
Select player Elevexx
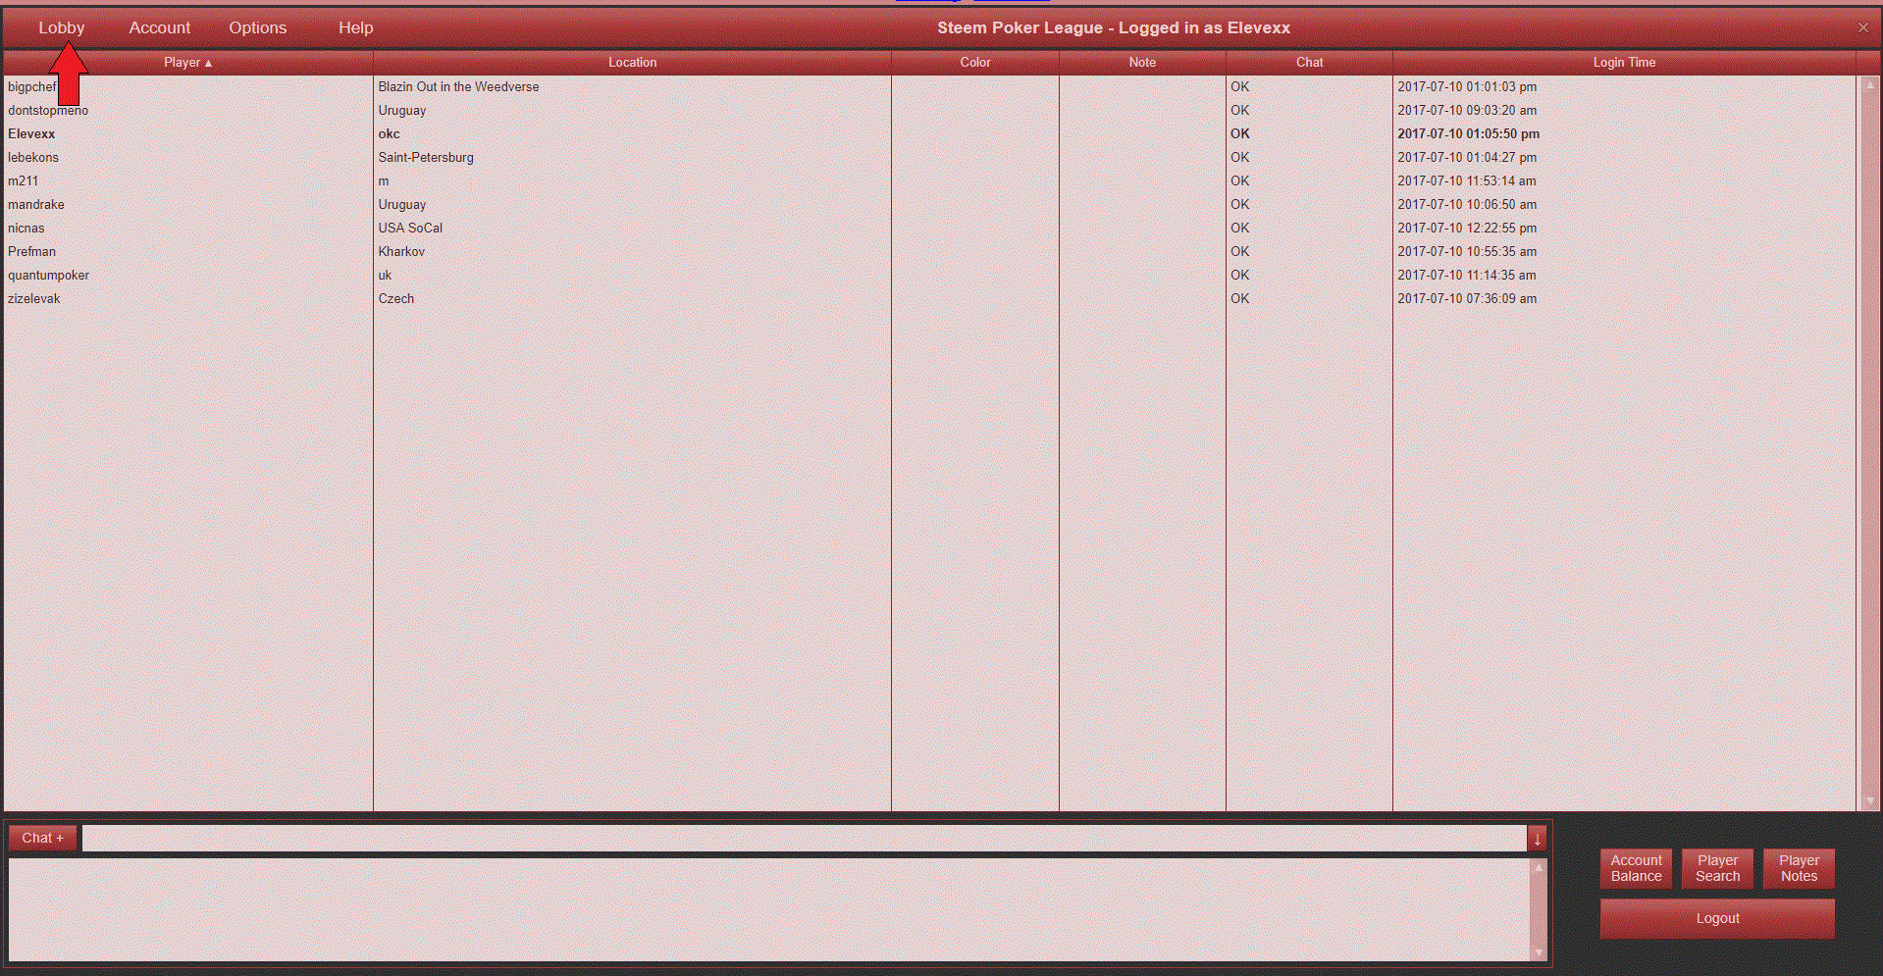[31, 133]
